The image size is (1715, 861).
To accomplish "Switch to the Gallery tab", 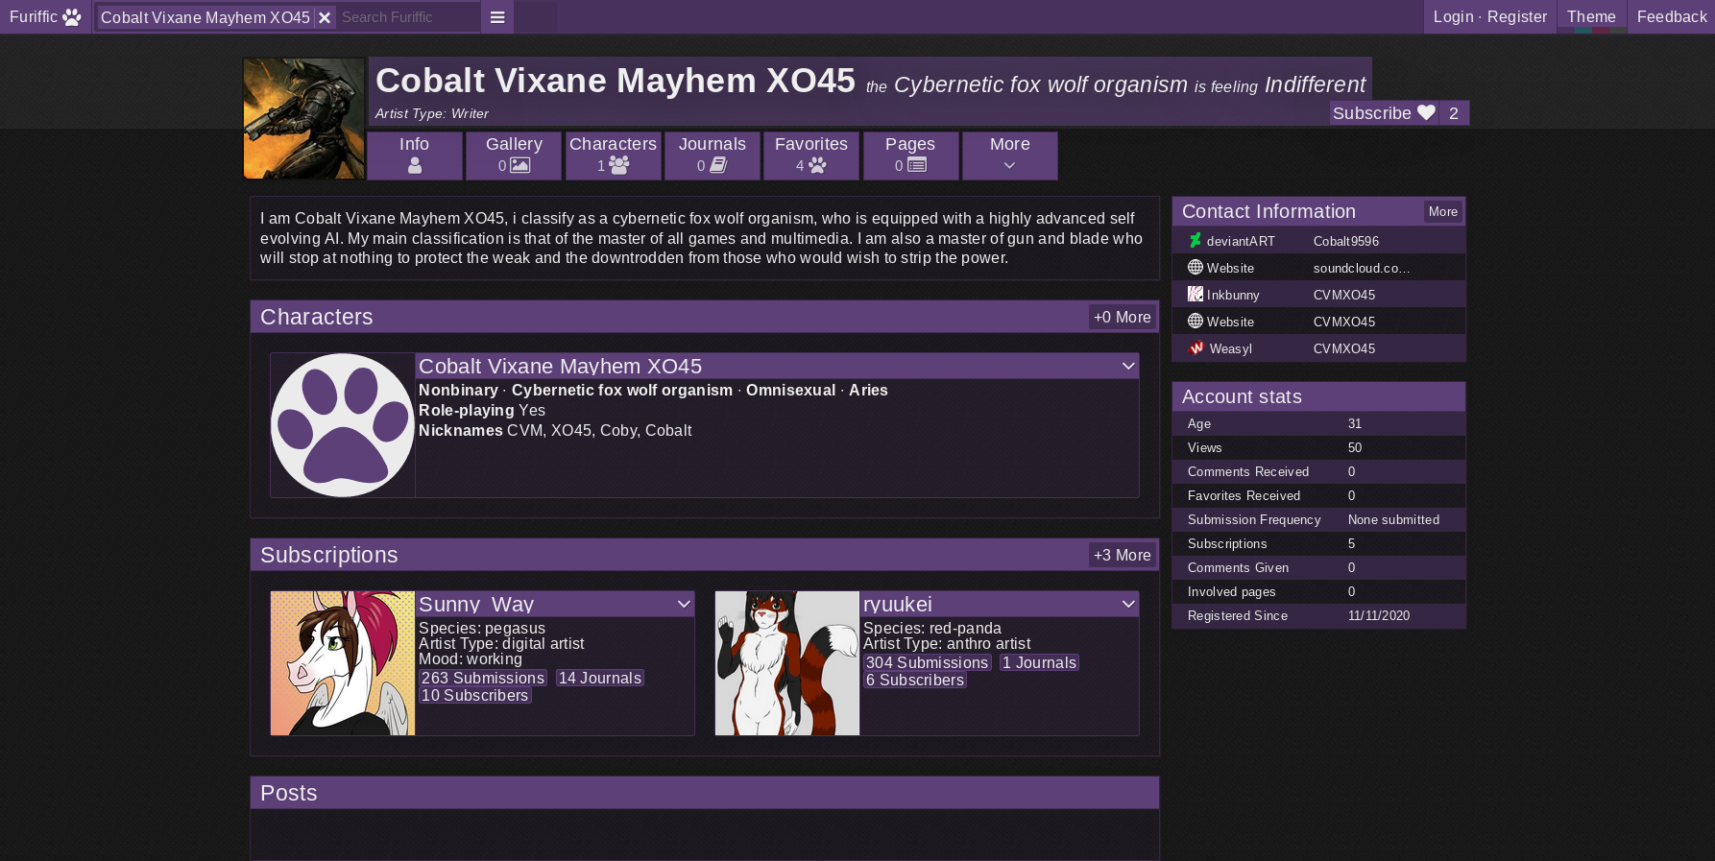I will 514,155.
